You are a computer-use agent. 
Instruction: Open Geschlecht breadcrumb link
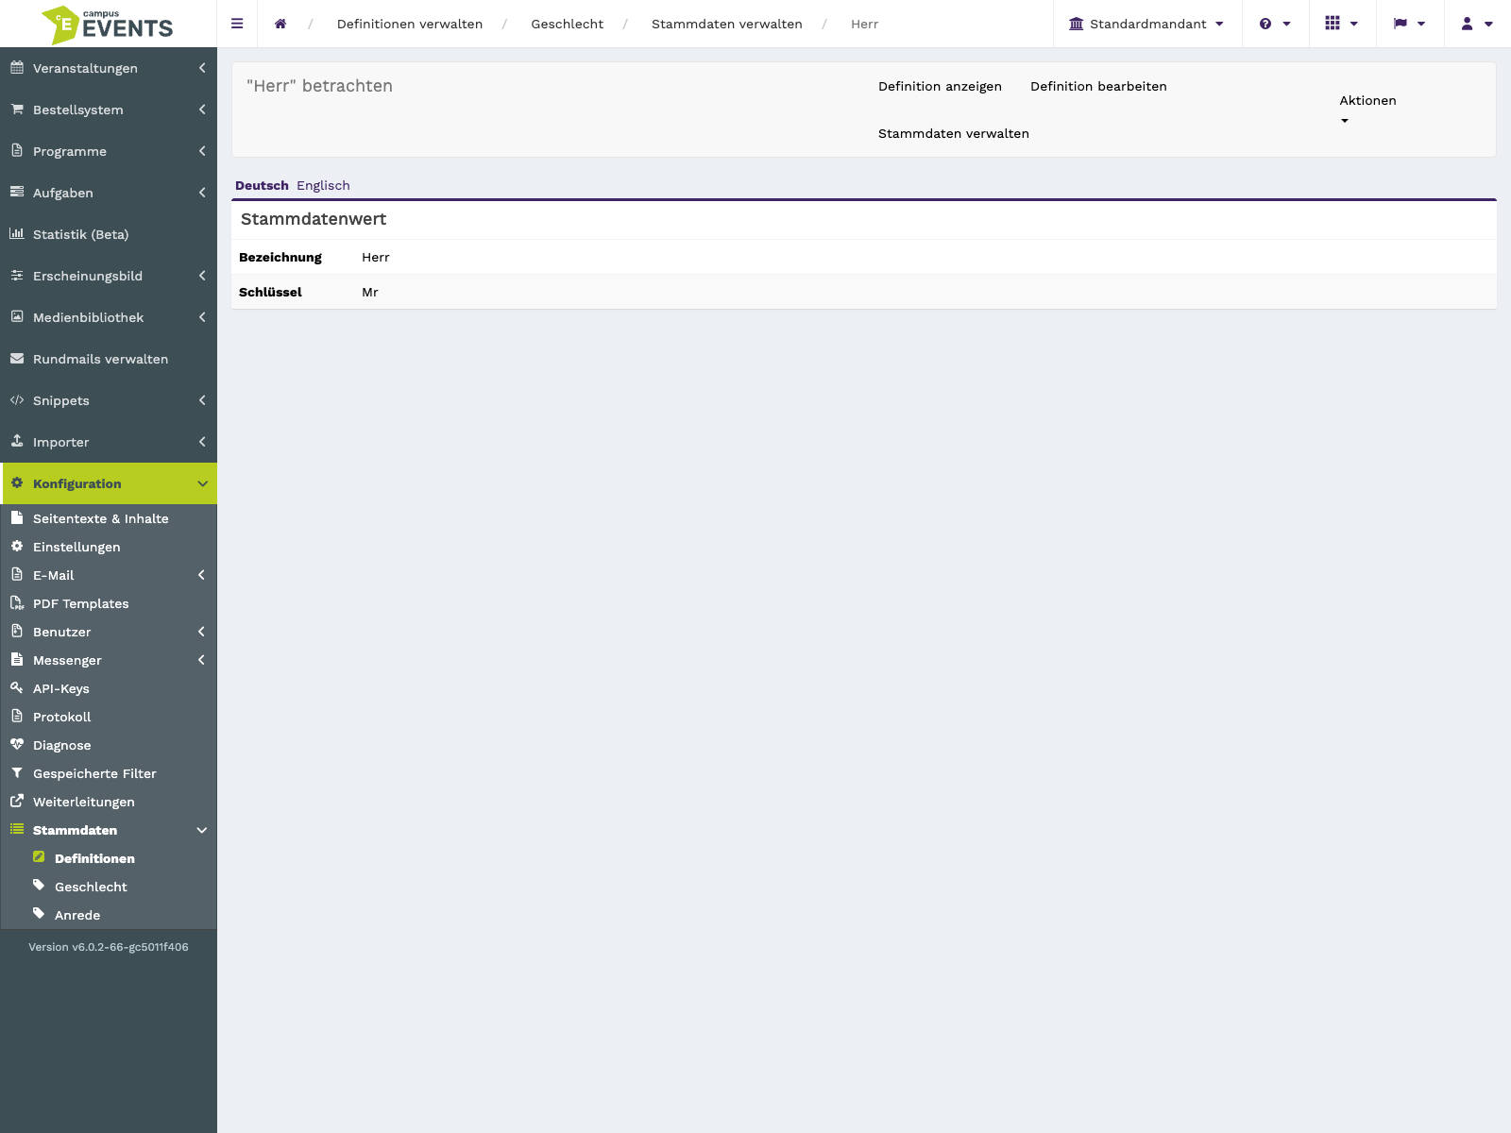[567, 24]
